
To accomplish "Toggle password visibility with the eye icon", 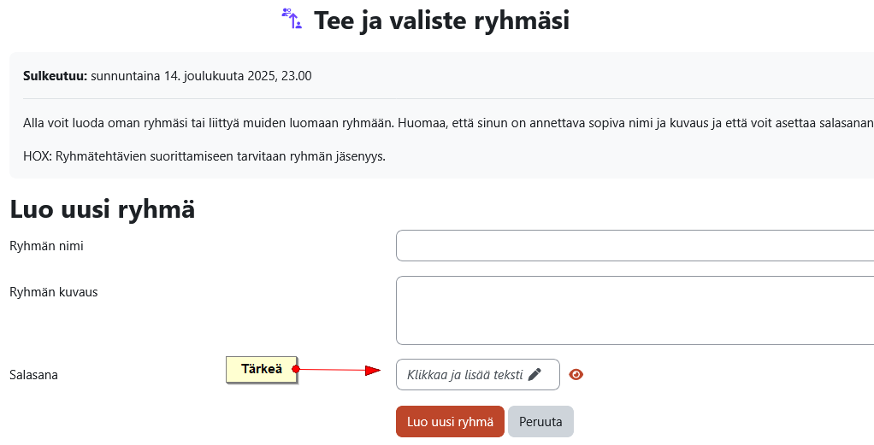I will [576, 374].
